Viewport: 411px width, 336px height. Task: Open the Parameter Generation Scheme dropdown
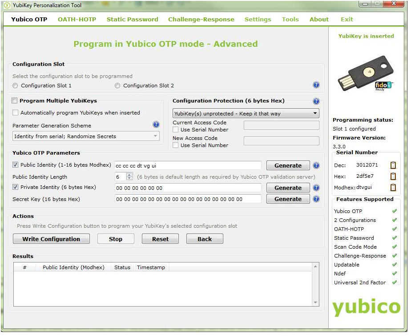(x=86, y=136)
